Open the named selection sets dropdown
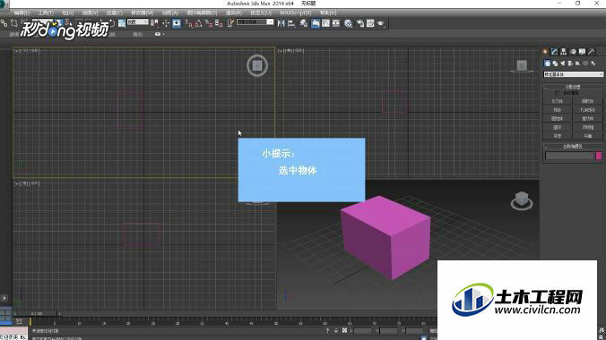 [x=255, y=22]
